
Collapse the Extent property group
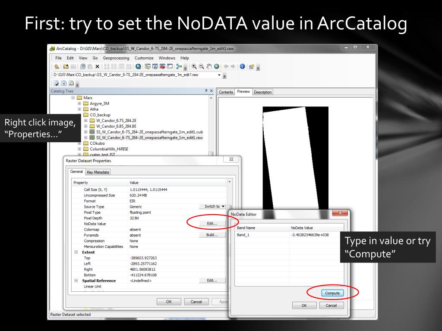pos(76,252)
